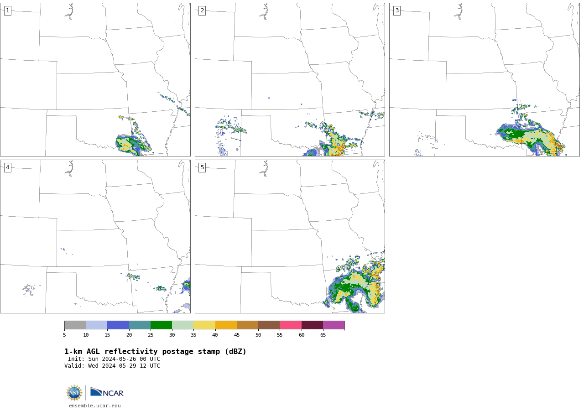Open ensemble member 3 reflectivity map

pyautogui.click(x=484, y=79)
